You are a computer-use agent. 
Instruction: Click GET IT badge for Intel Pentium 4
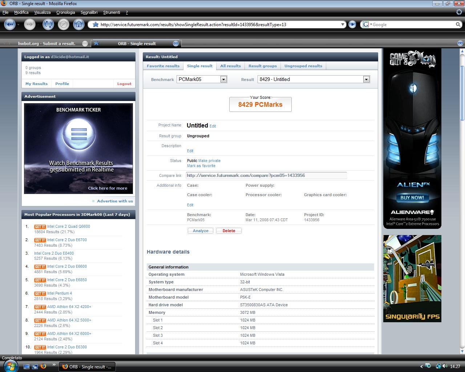click(x=40, y=294)
